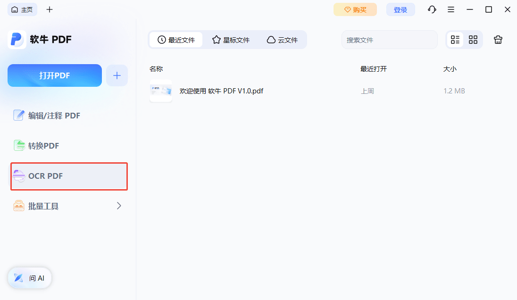
Task: Expand 批量工具 chevron arrow
Action: [119, 206]
